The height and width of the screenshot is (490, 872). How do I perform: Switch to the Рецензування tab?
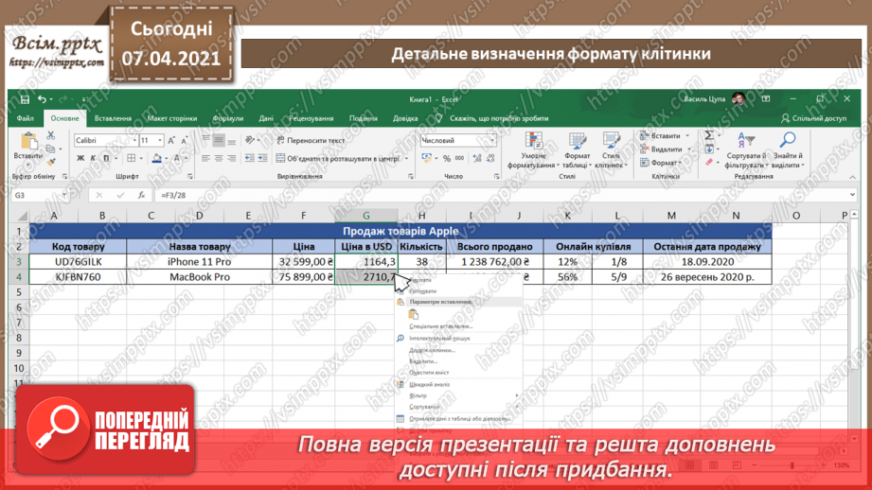tap(311, 118)
